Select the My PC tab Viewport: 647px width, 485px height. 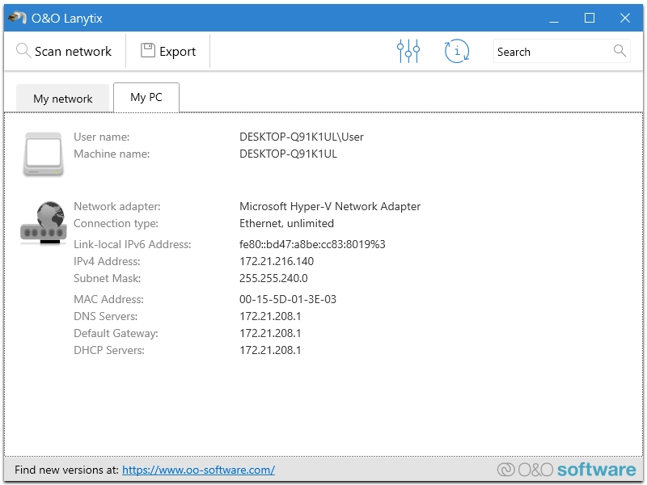(x=146, y=97)
